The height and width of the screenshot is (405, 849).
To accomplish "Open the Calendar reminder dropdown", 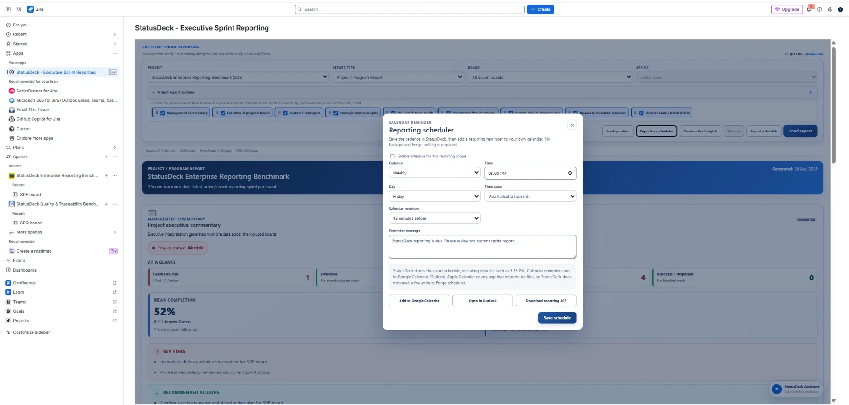I will point(434,218).
